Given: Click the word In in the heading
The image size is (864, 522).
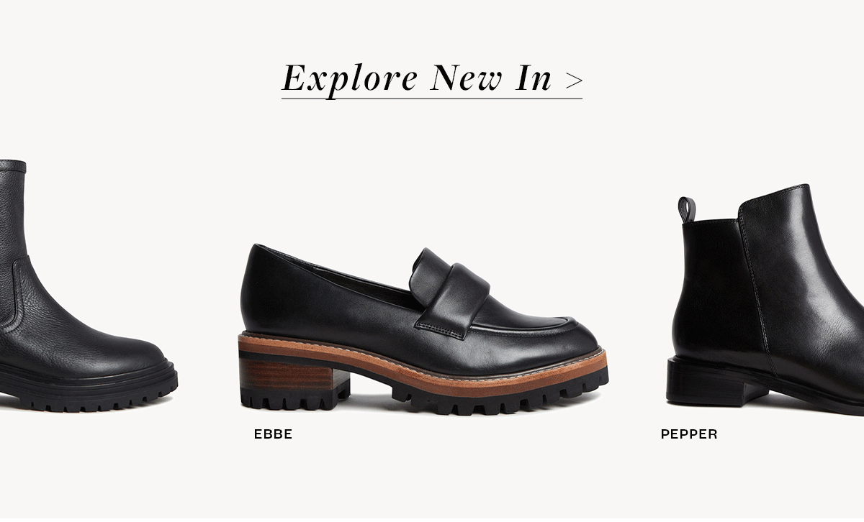Looking at the screenshot, I should pyautogui.click(x=534, y=78).
